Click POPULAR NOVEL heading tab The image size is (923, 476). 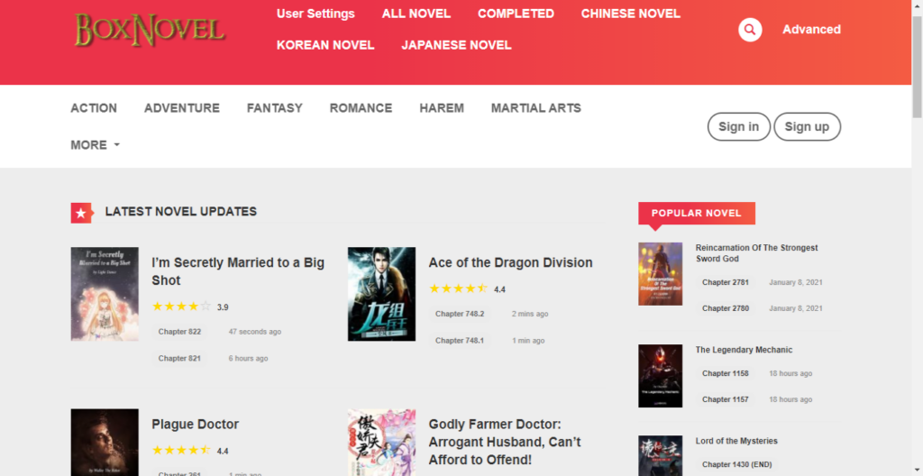coord(697,214)
